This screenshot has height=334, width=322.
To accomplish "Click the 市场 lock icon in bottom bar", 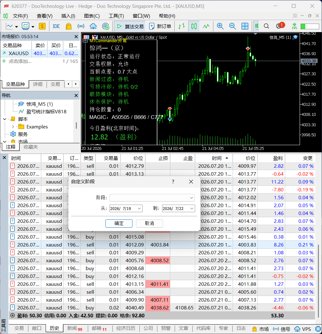I will pos(254,329).
